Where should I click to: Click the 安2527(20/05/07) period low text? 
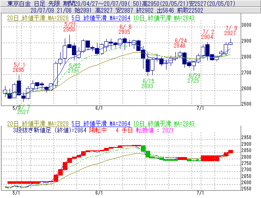tap(212, 3)
